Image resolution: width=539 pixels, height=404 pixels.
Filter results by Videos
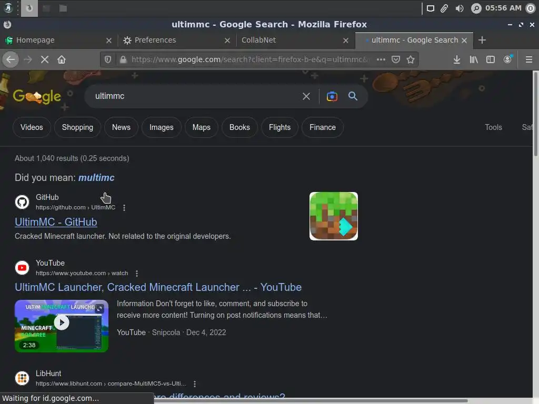coord(32,127)
